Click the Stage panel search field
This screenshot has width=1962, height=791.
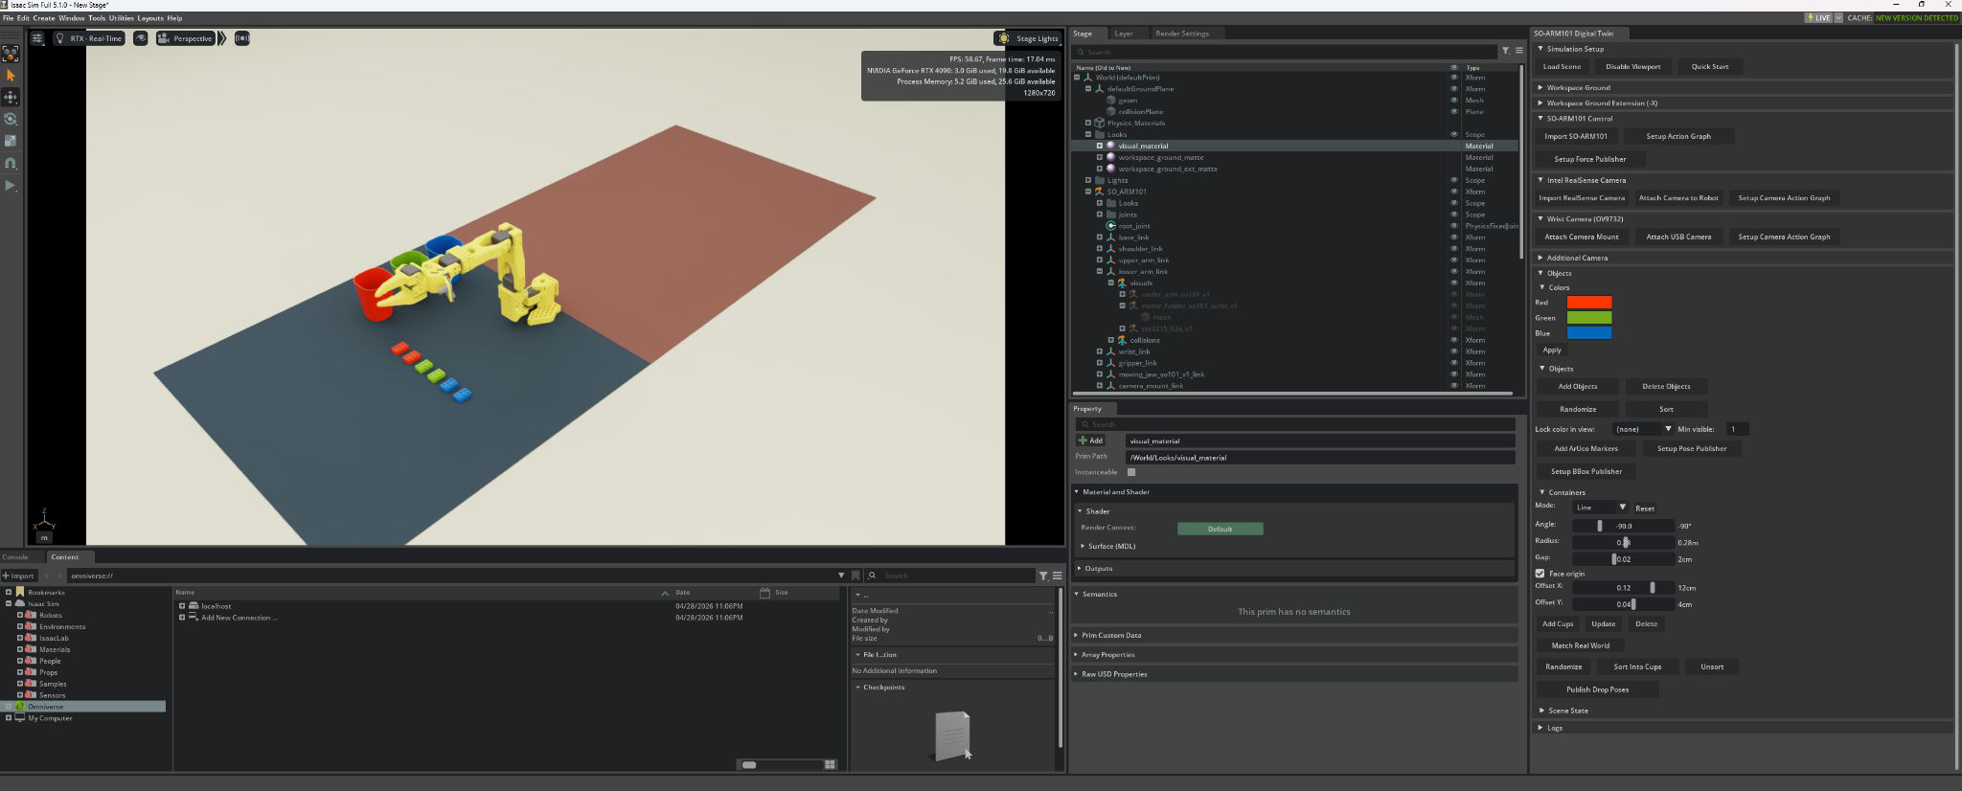(x=1285, y=52)
